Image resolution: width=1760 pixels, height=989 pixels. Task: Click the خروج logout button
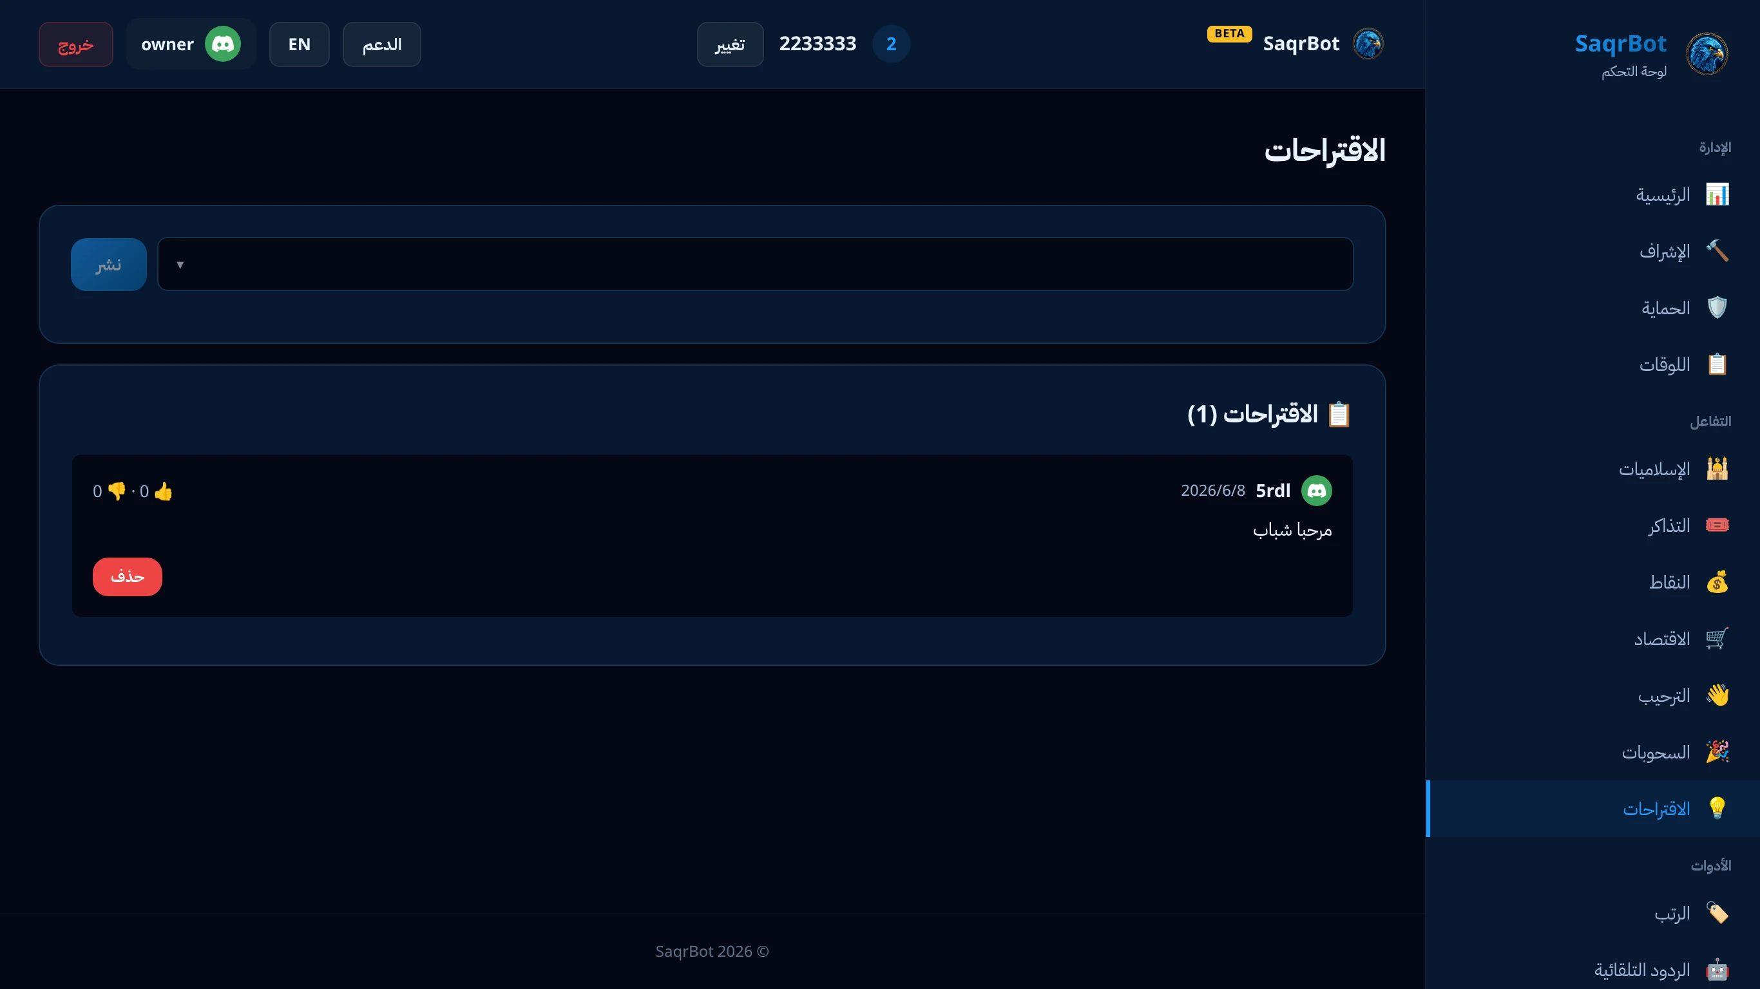(76, 44)
